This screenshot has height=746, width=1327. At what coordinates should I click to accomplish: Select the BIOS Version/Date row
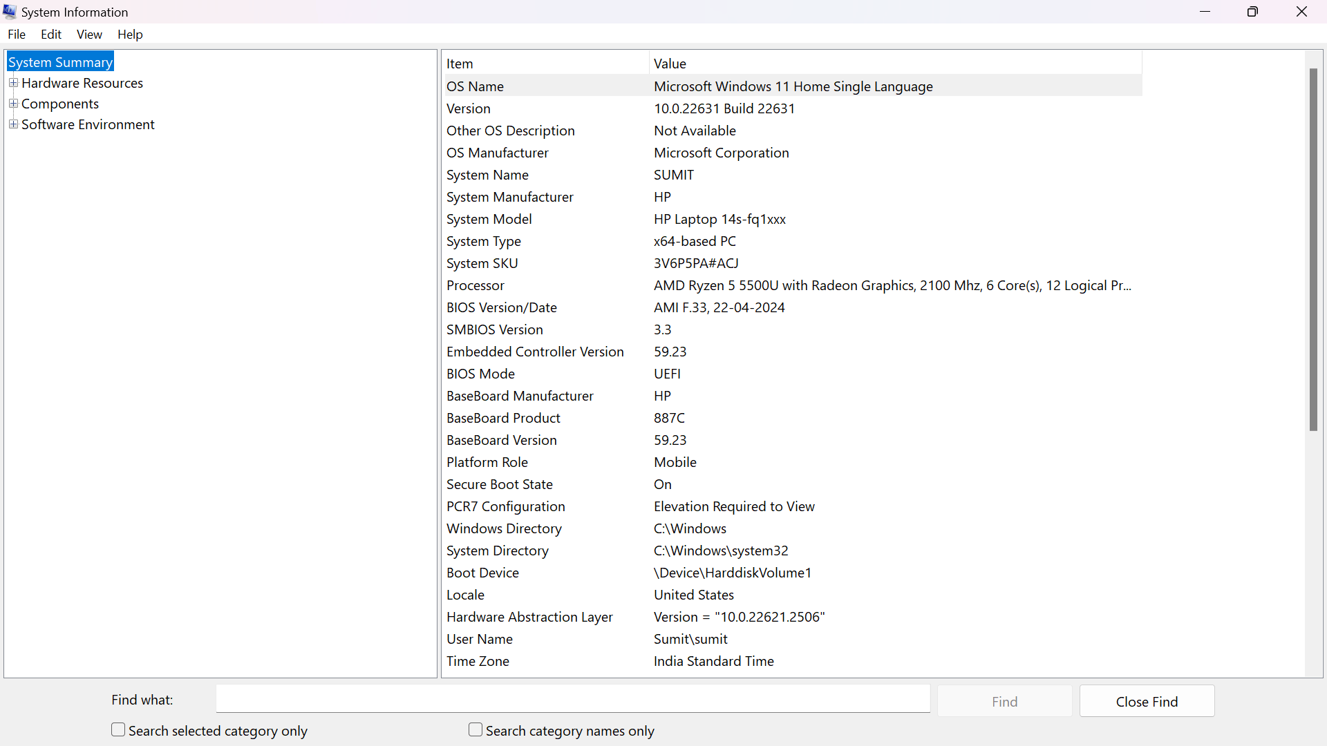(x=792, y=307)
